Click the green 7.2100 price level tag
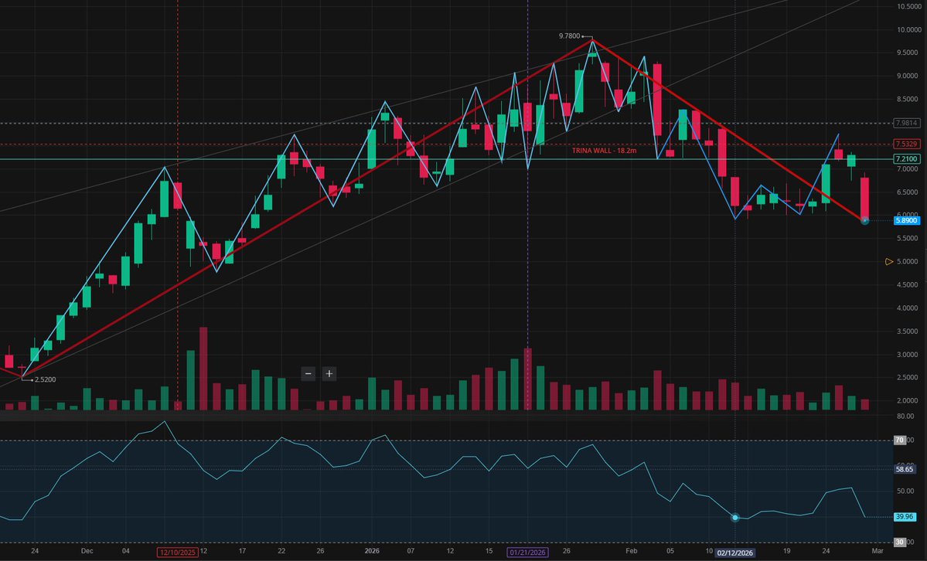Viewport: 927px width, 561px height. click(x=905, y=158)
